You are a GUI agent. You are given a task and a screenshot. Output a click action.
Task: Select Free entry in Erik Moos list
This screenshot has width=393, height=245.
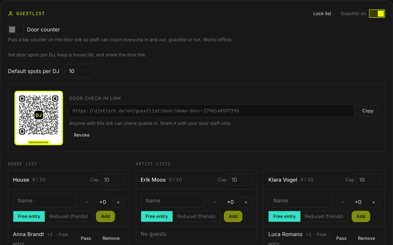[157, 216]
